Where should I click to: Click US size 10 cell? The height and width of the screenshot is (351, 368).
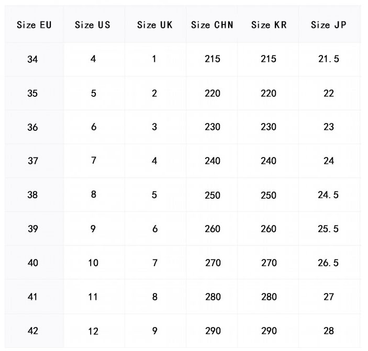pos(93,263)
